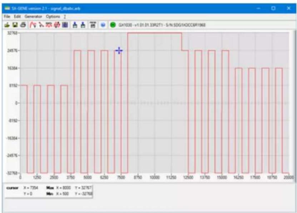Viewport: 297px width, 213px height.
Task: Click the X-axis label 12500
Action: pos(188,177)
